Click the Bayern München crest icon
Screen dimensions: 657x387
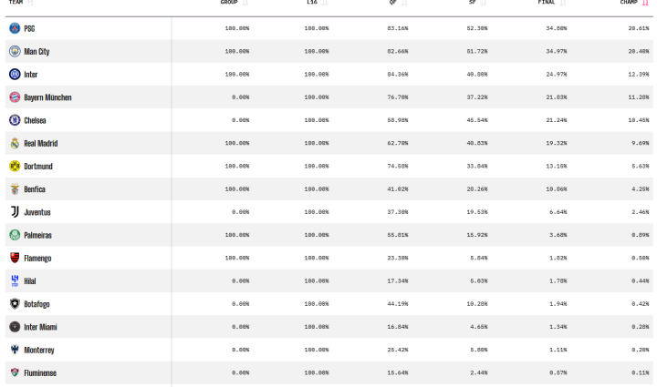click(x=15, y=97)
